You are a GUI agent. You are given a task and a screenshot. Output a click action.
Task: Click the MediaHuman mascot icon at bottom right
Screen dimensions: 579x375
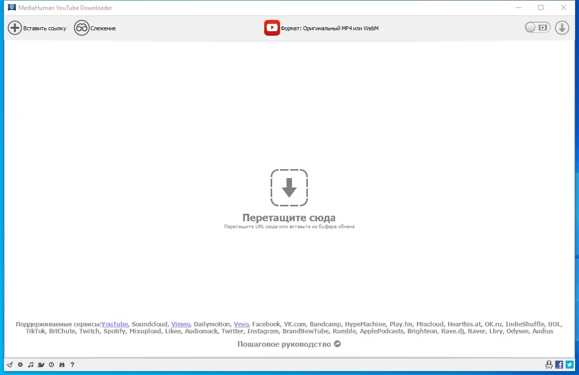pos(549,365)
